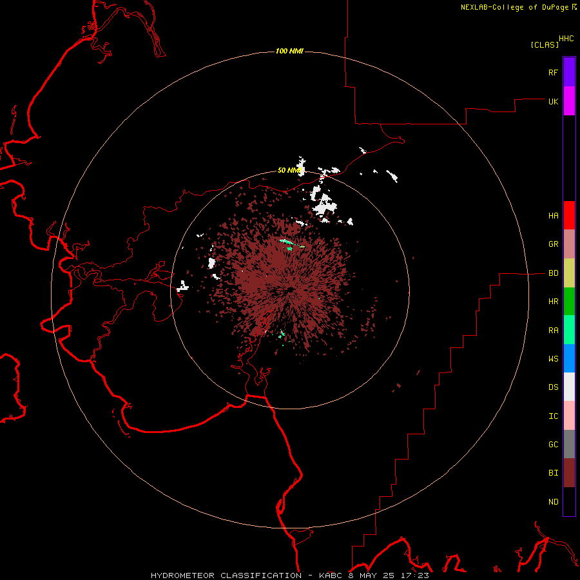580x580 pixels.
Task: Click the RA legend label
Action: [x=553, y=331]
